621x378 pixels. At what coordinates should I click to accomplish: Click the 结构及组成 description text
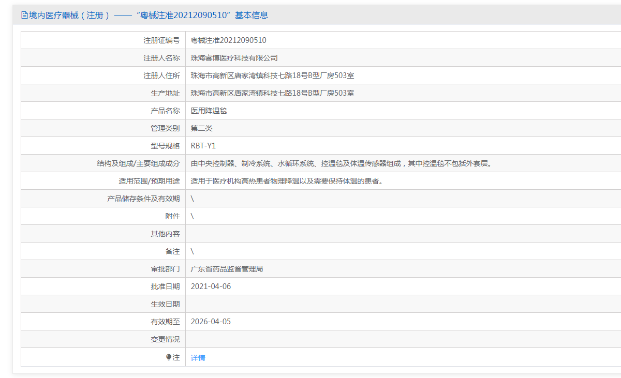(x=341, y=163)
